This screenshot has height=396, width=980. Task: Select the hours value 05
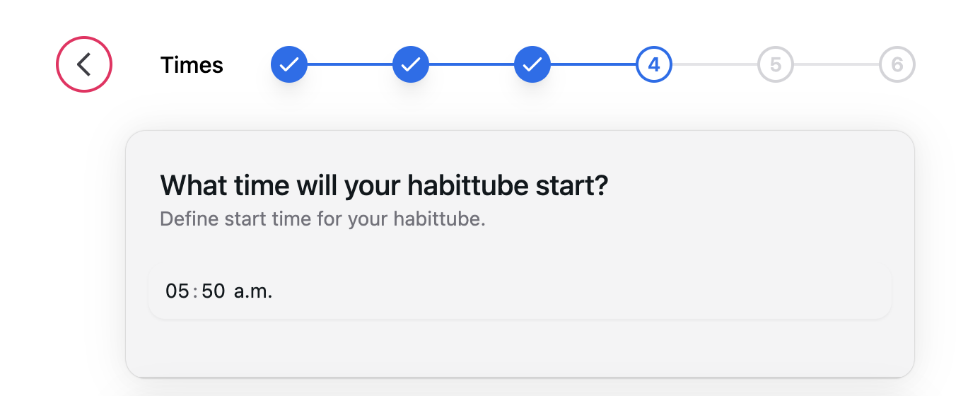tap(177, 291)
